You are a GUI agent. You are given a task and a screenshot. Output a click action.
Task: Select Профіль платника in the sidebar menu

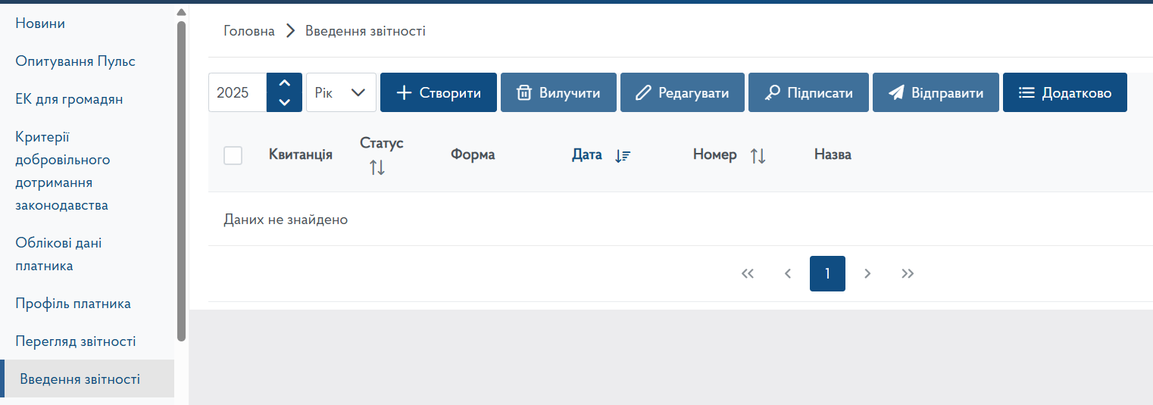click(73, 304)
